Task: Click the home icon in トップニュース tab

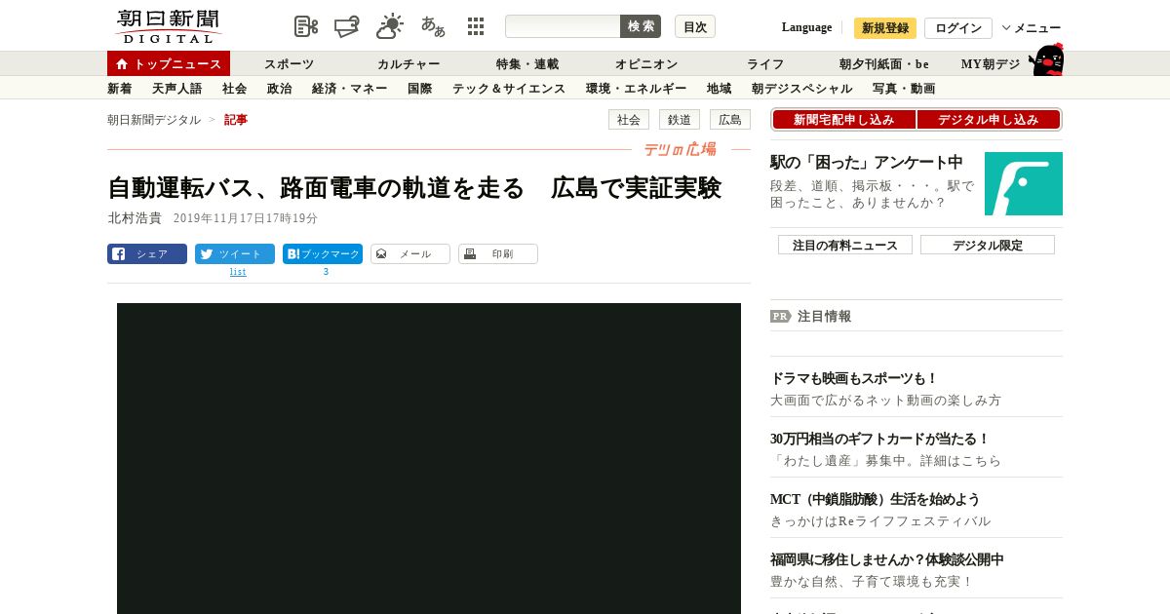Action: (122, 63)
